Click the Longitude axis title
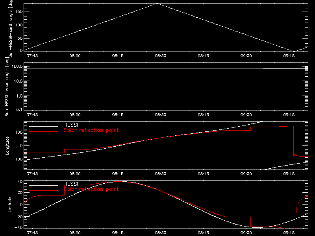The height and width of the screenshot is (236, 315). click(7, 146)
